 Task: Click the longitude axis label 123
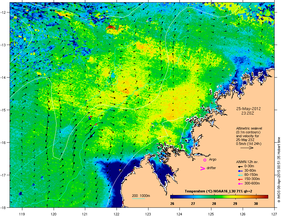pyautogui.click(x=148, y=214)
